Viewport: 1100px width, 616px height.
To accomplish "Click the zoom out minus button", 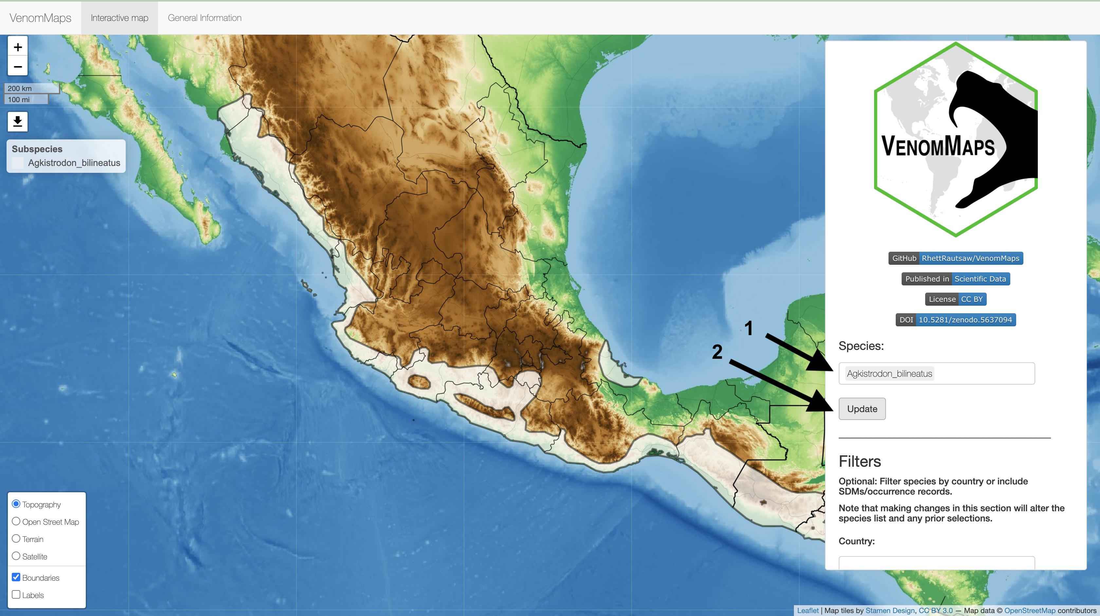I will [x=17, y=66].
